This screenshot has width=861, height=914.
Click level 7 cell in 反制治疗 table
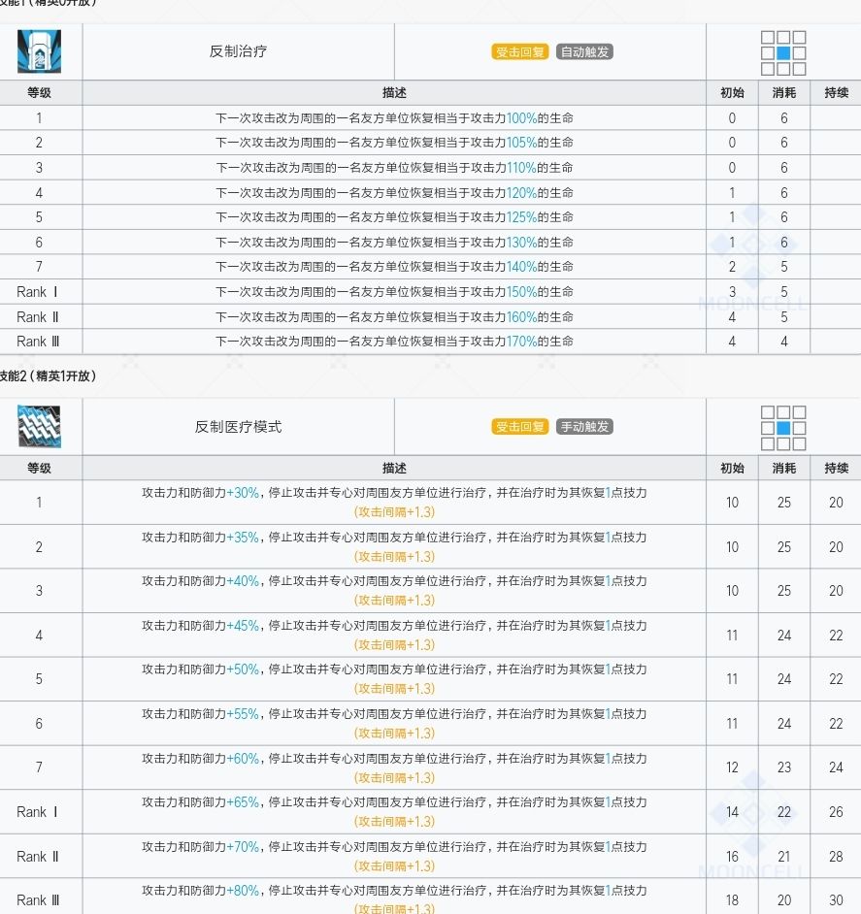[39, 267]
